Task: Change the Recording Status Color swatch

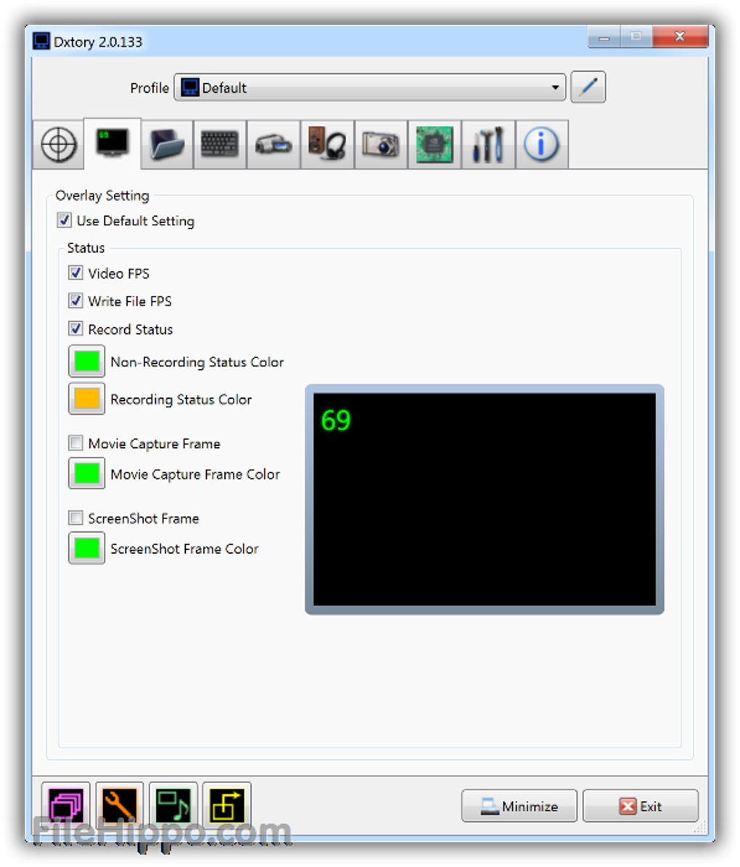Action: [87, 399]
